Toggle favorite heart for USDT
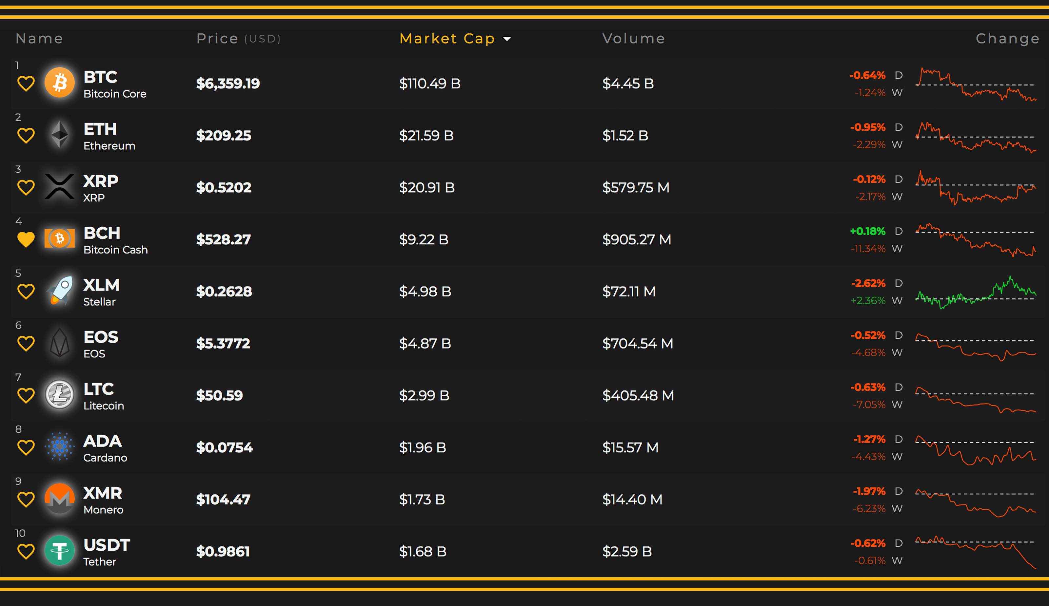The width and height of the screenshot is (1049, 606). [x=26, y=552]
